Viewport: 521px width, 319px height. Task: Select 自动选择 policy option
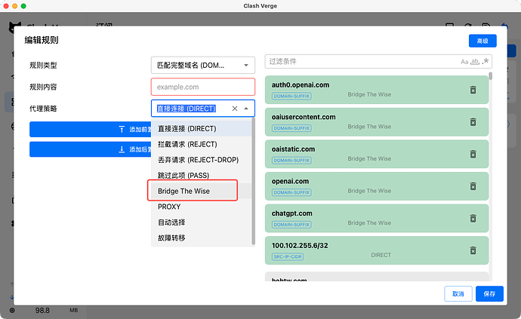(x=202, y=222)
